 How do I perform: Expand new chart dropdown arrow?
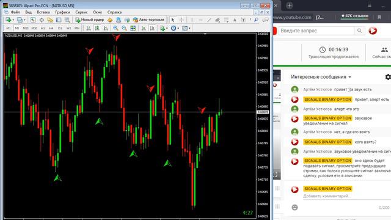(x=13, y=20)
